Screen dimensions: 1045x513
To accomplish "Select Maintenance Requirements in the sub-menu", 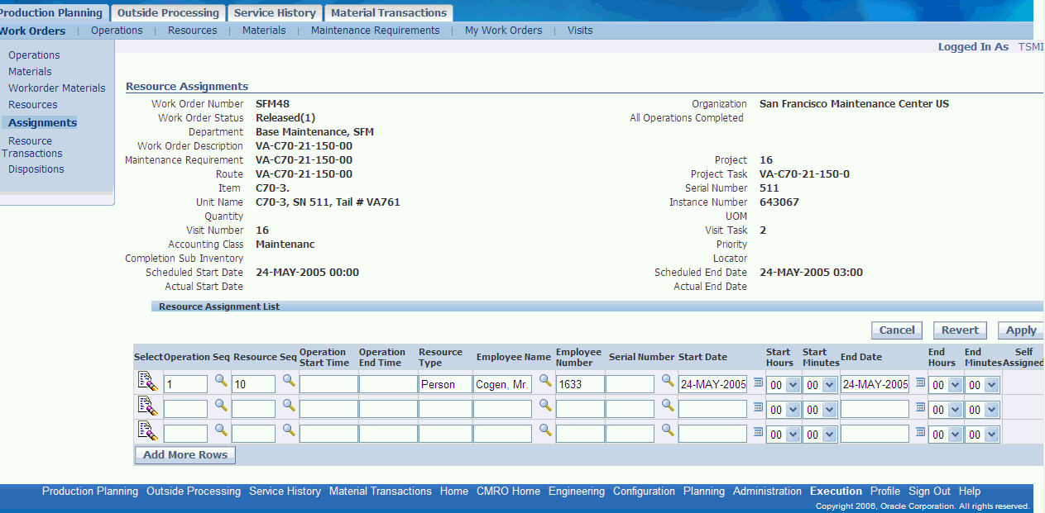I will [x=375, y=31].
